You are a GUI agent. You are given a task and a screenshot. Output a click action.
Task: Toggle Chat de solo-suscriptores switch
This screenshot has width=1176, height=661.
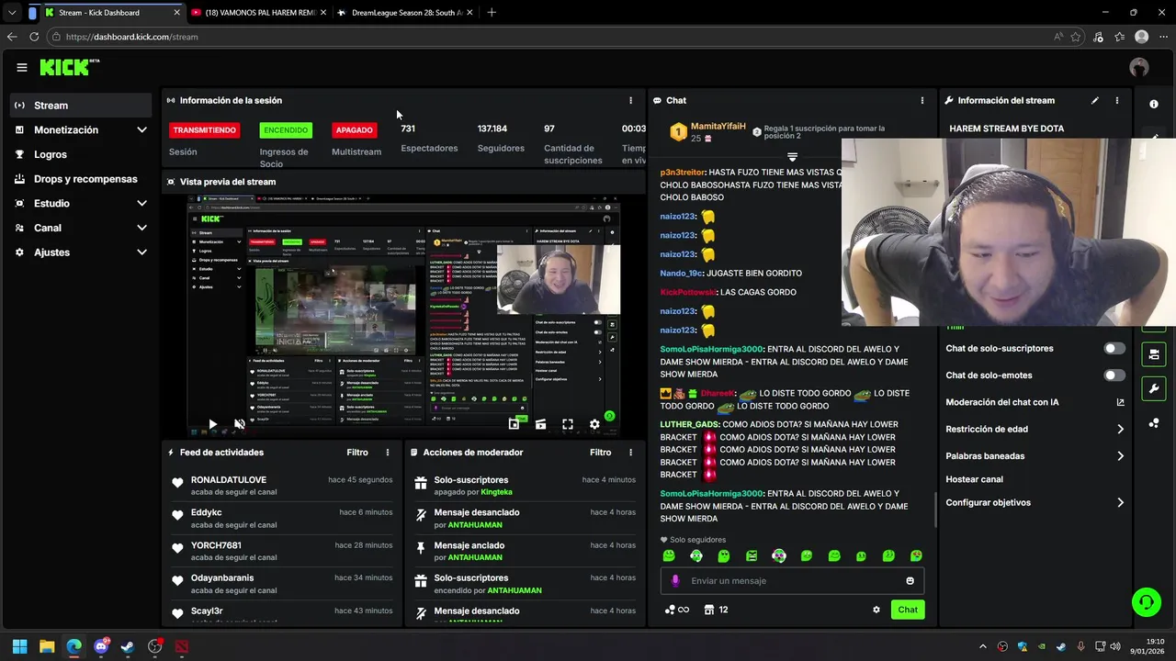(1114, 348)
